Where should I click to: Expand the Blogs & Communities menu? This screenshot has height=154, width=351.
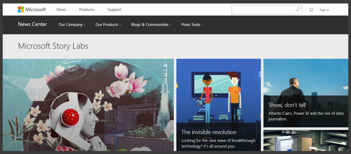(x=151, y=25)
